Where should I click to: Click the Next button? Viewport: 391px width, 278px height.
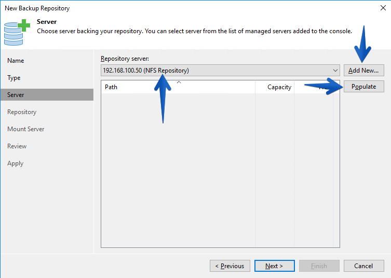click(275, 266)
